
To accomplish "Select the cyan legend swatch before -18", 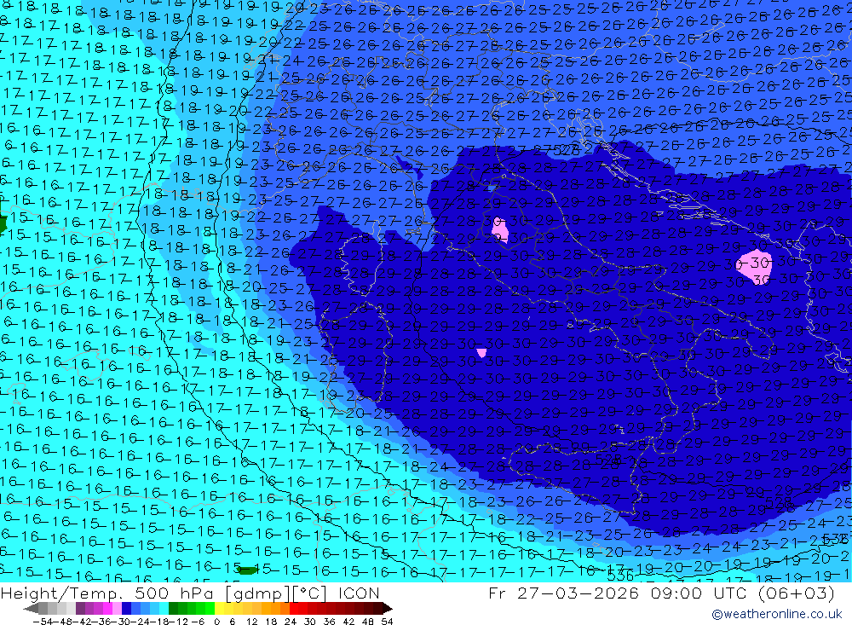I will pyautogui.click(x=164, y=608).
